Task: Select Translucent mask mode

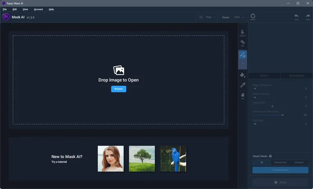Action: tap(280, 162)
